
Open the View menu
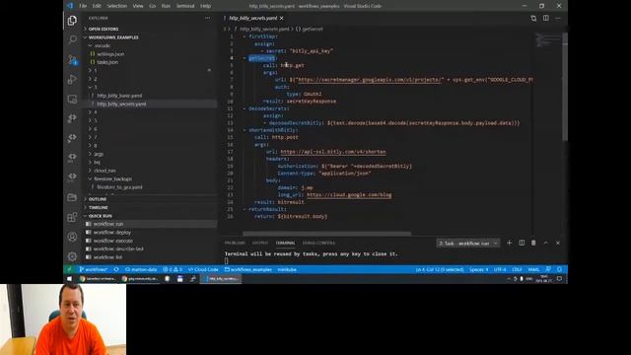[x=138, y=6]
